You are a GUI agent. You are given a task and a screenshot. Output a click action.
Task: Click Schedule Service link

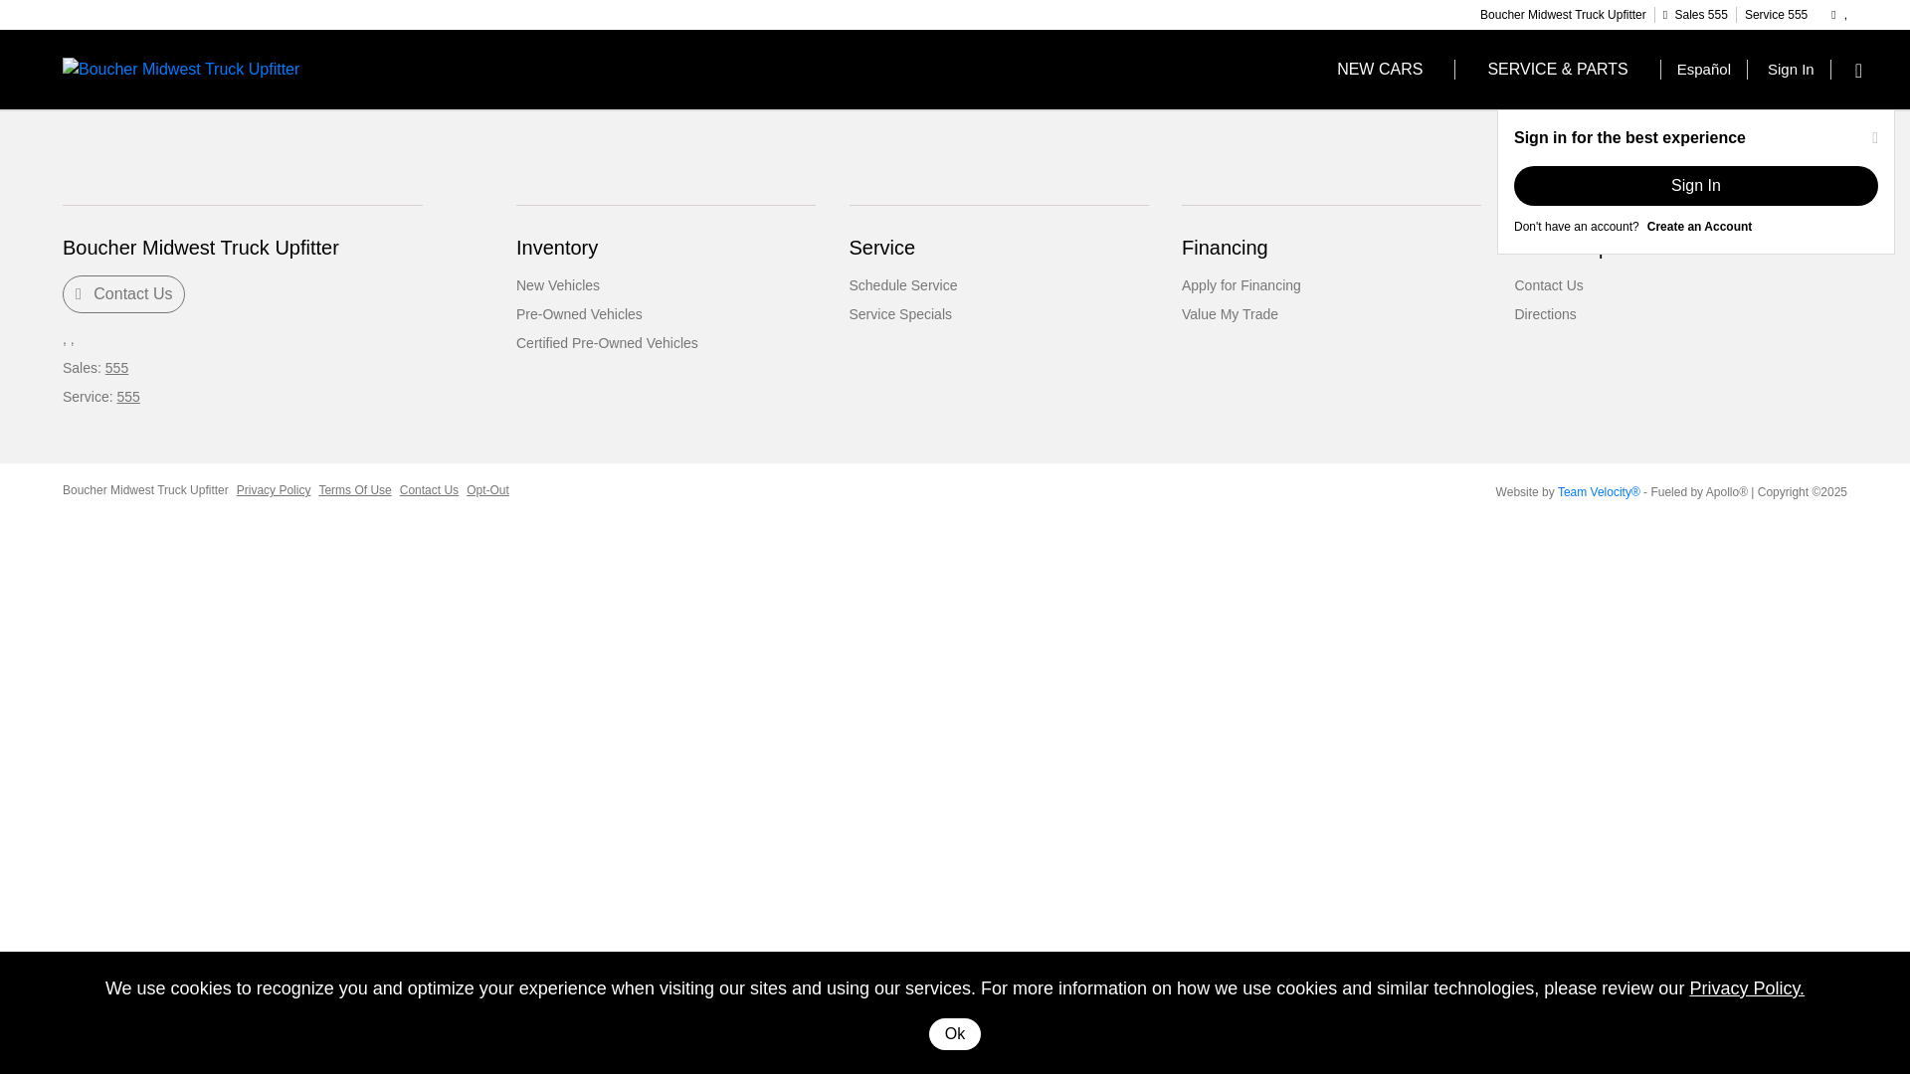coord(902,285)
